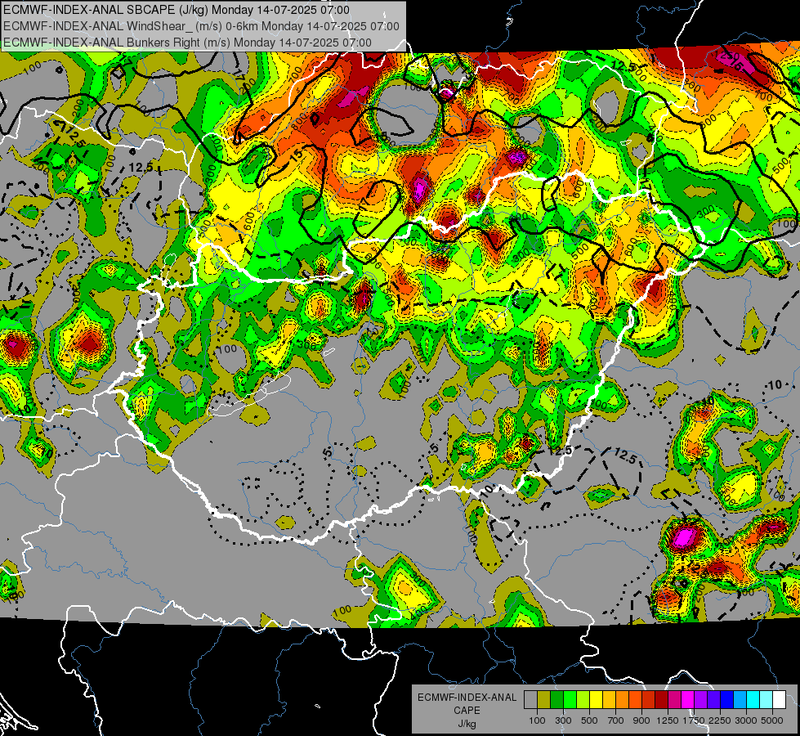
Task: Select the WindShear 0-6km title line
Action: [x=201, y=26]
